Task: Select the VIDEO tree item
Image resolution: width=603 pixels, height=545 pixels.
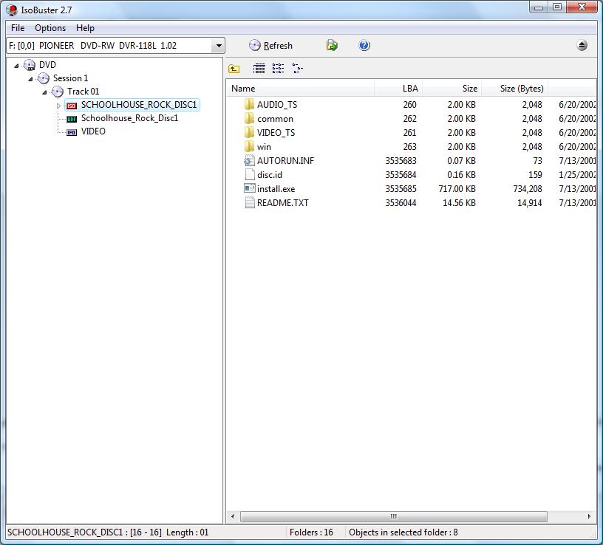Action: [x=93, y=131]
